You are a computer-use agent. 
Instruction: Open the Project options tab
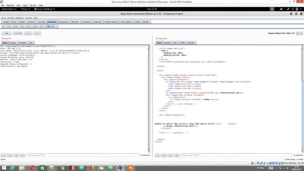[x=111, y=22]
